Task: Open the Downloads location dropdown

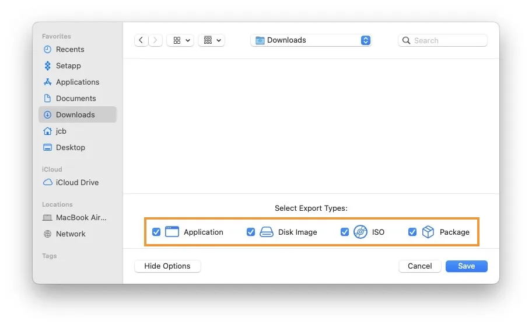Action: (311, 40)
